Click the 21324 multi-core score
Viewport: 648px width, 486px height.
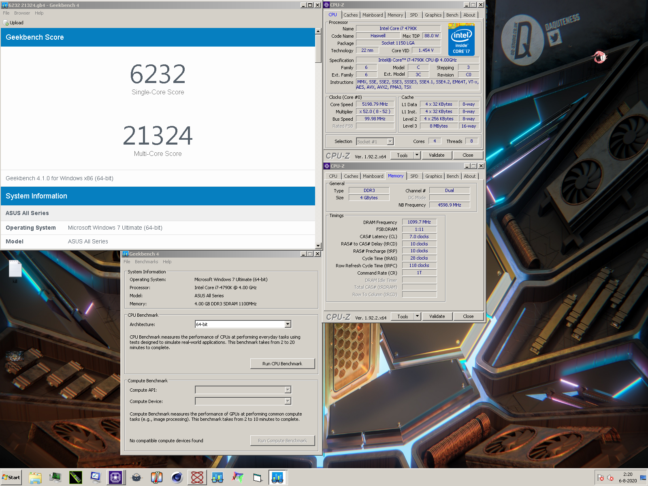pos(158,136)
